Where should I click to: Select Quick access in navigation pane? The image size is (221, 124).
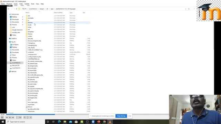pos(15,14)
